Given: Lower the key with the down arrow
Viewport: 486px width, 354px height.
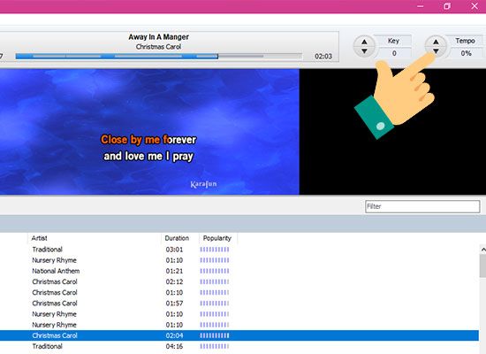Looking at the screenshot, I should click(364, 51).
